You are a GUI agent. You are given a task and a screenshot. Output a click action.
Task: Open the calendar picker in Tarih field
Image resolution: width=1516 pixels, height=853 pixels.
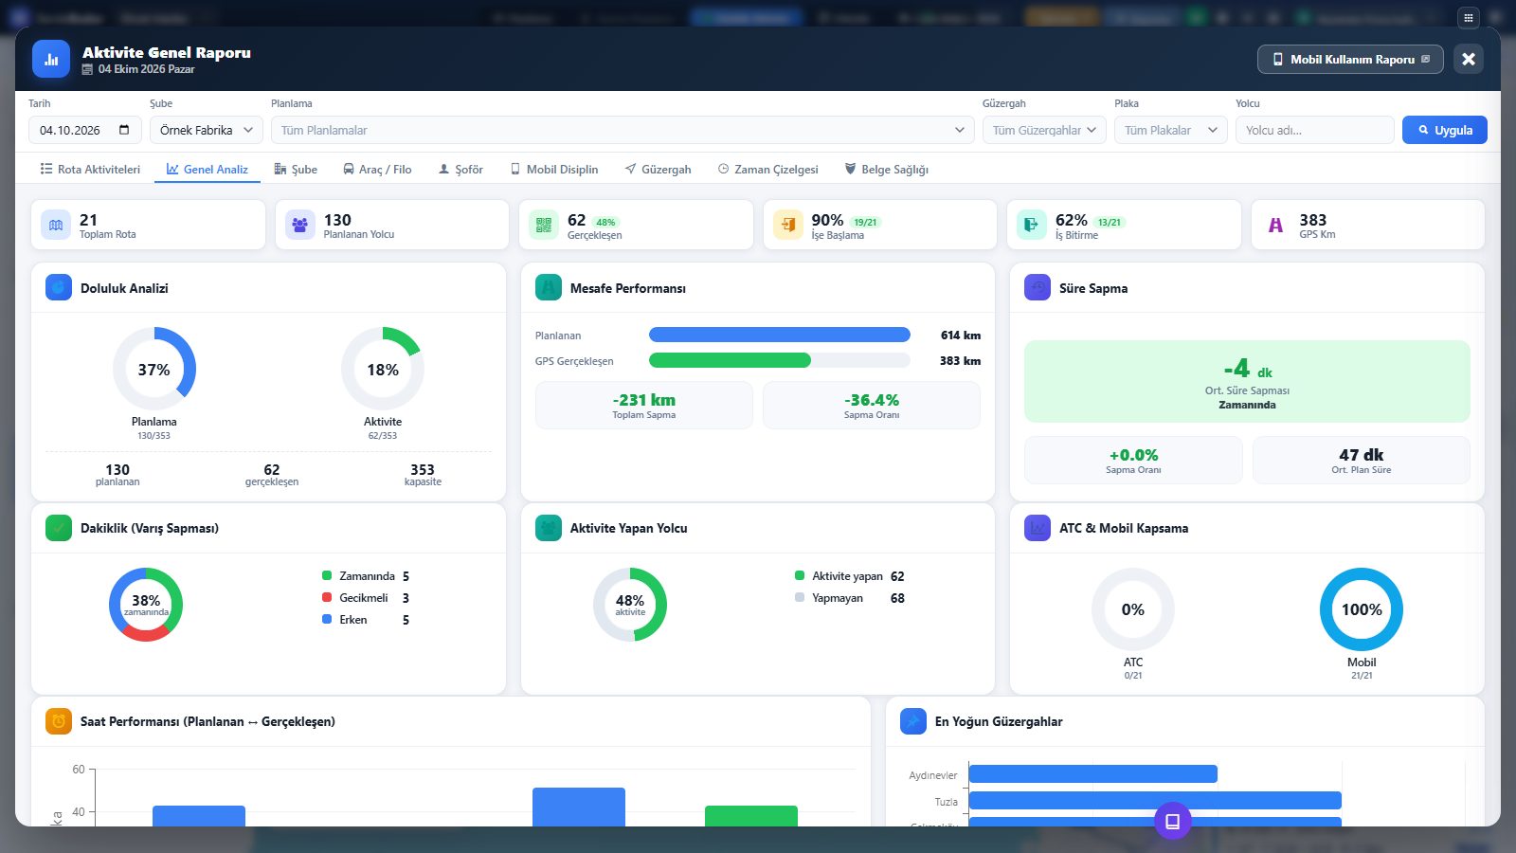pos(124,130)
